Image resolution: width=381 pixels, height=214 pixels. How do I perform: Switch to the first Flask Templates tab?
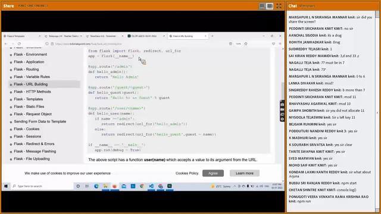[22, 36]
